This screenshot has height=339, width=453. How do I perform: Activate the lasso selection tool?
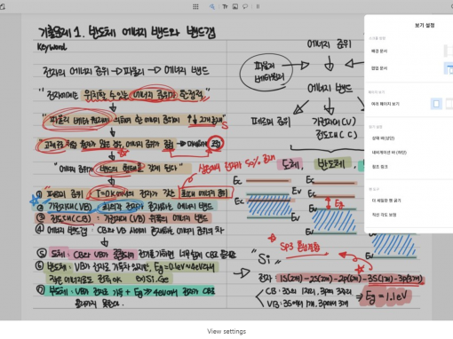(245, 6)
